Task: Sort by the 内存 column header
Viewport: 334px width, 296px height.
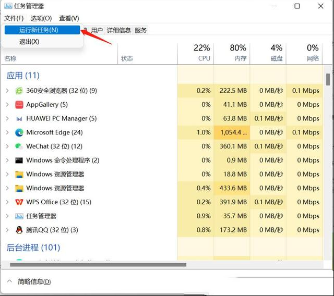Action: tap(232, 54)
